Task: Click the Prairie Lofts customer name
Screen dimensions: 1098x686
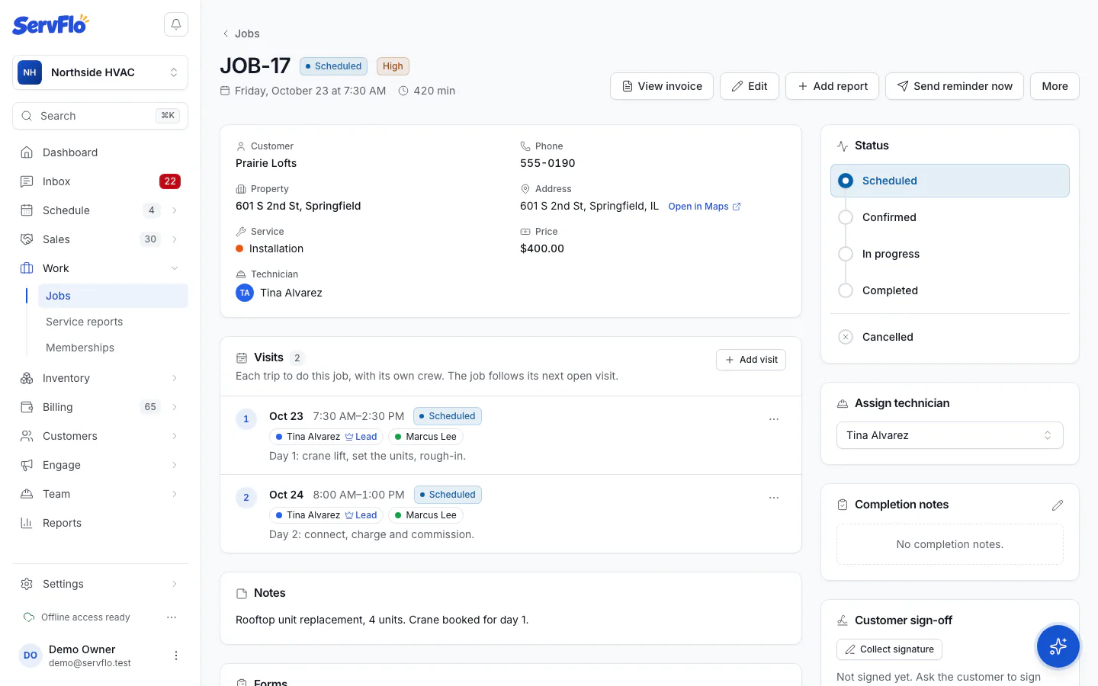Action: click(x=266, y=163)
